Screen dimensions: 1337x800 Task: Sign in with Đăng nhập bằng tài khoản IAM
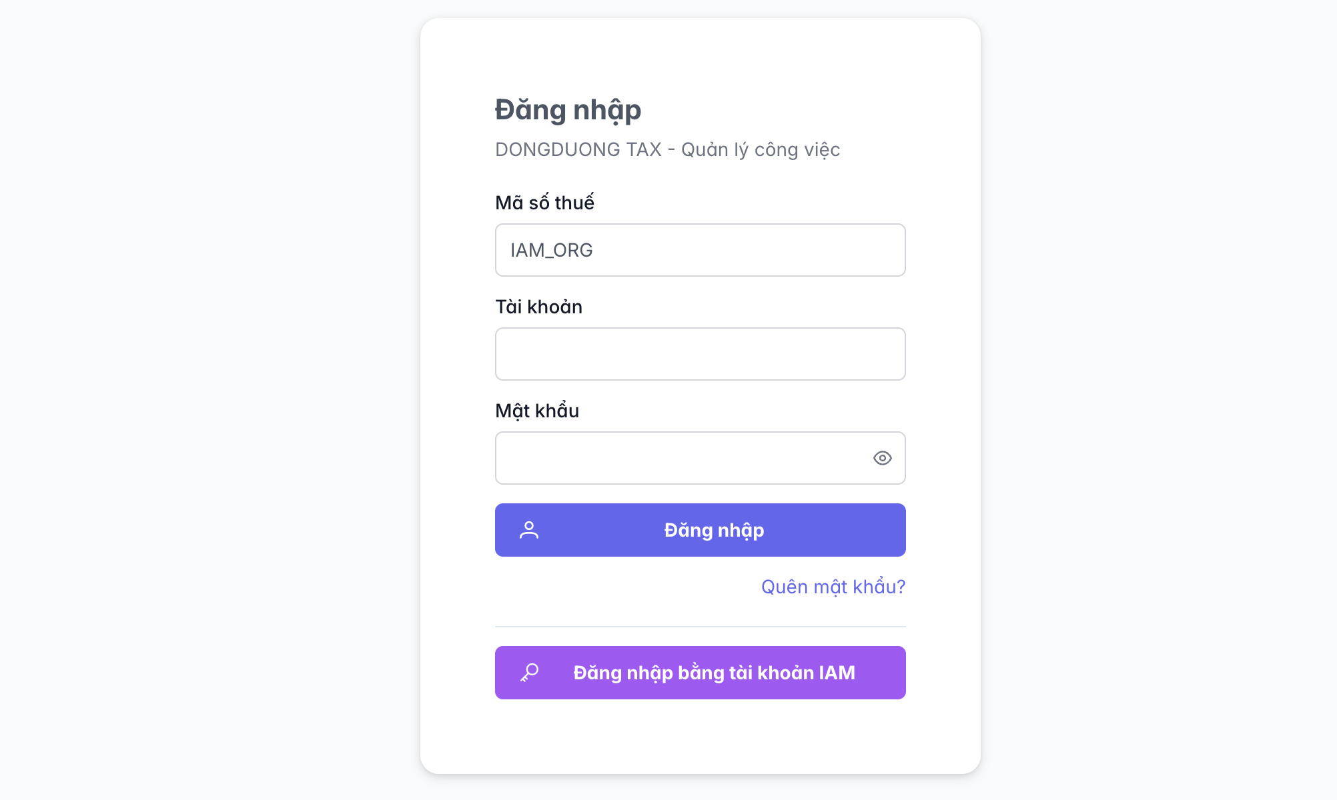coord(713,673)
